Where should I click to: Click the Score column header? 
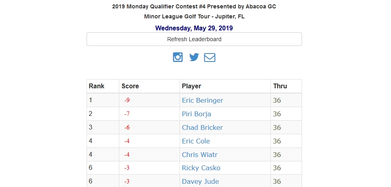tap(130, 86)
